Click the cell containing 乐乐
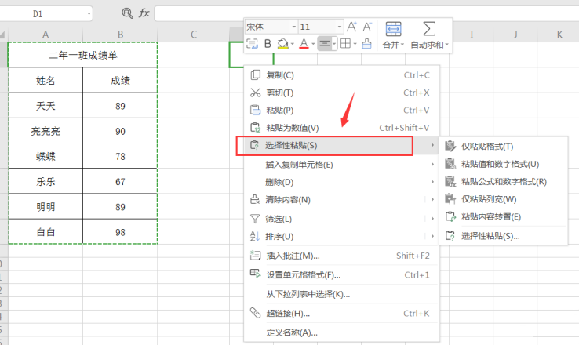This screenshot has height=345, width=579. click(x=46, y=182)
